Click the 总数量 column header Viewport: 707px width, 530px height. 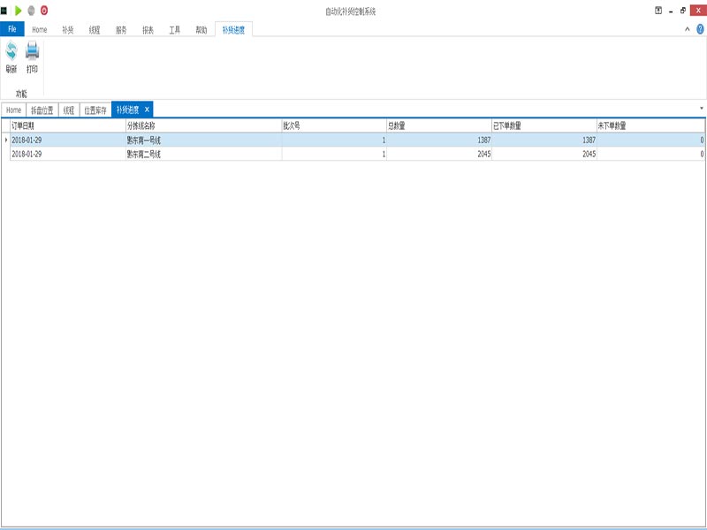[438, 126]
